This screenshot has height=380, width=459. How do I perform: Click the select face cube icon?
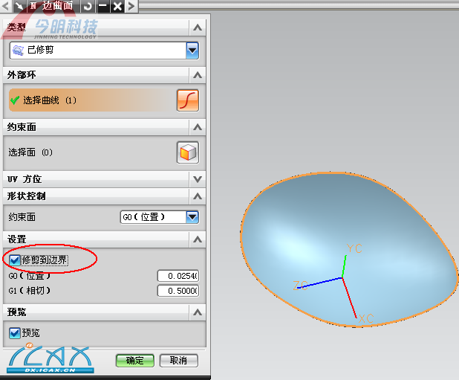[x=188, y=152]
